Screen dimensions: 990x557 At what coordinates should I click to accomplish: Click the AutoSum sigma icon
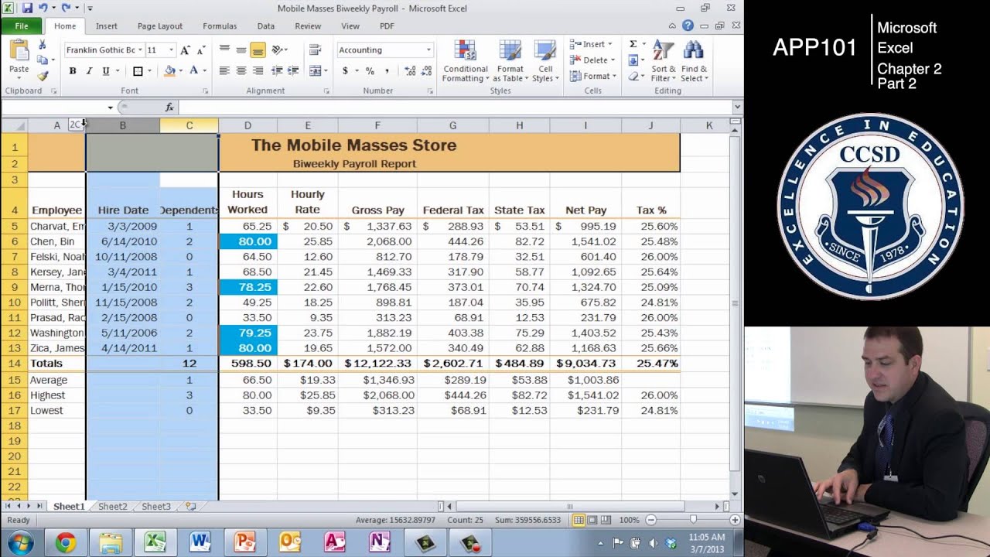click(x=633, y=44)
